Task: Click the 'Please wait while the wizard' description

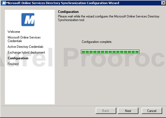Action: click(x=109, y=18)
